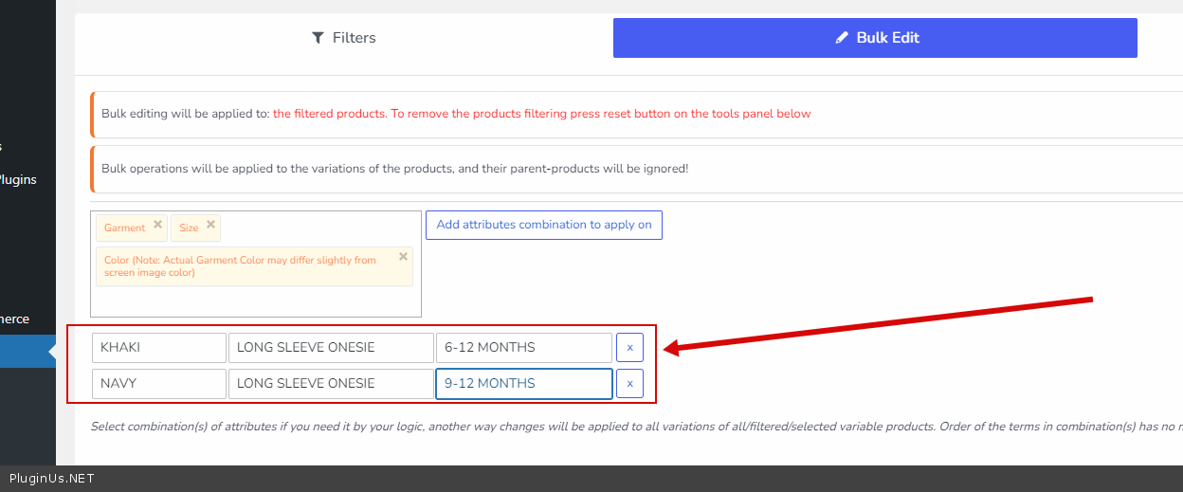This screenshot has height=492, width=1183.
Task: Expand the 6-12 MONTHS size dropdown
Action: click(523, 348)
